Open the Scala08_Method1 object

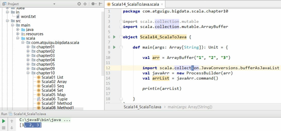pyautogui.click(x=58, y=108)
